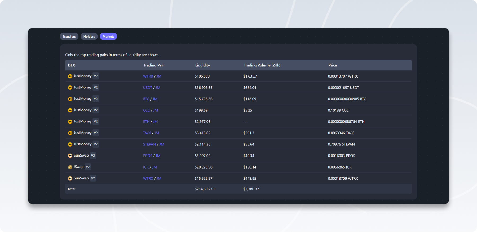Click the $15,728.86 liquidity value
The height and width of the screenshot is (232, 477).
pos(204,99)
